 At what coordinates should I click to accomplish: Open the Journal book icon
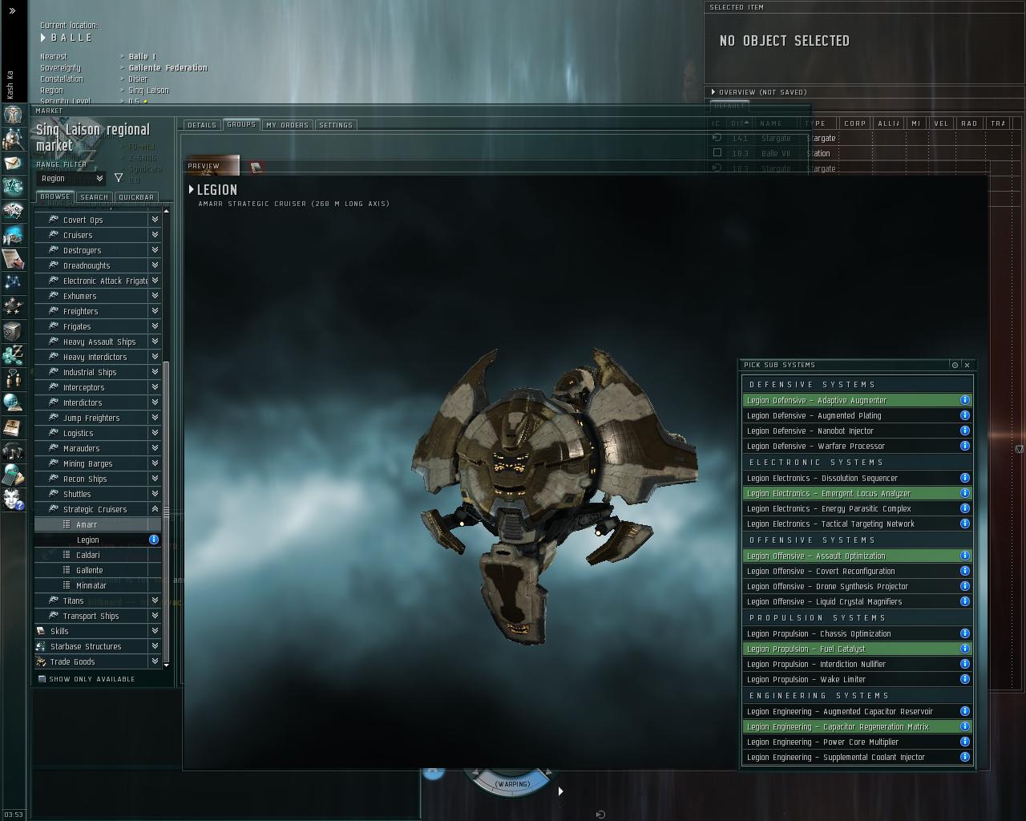pos(13,427)
